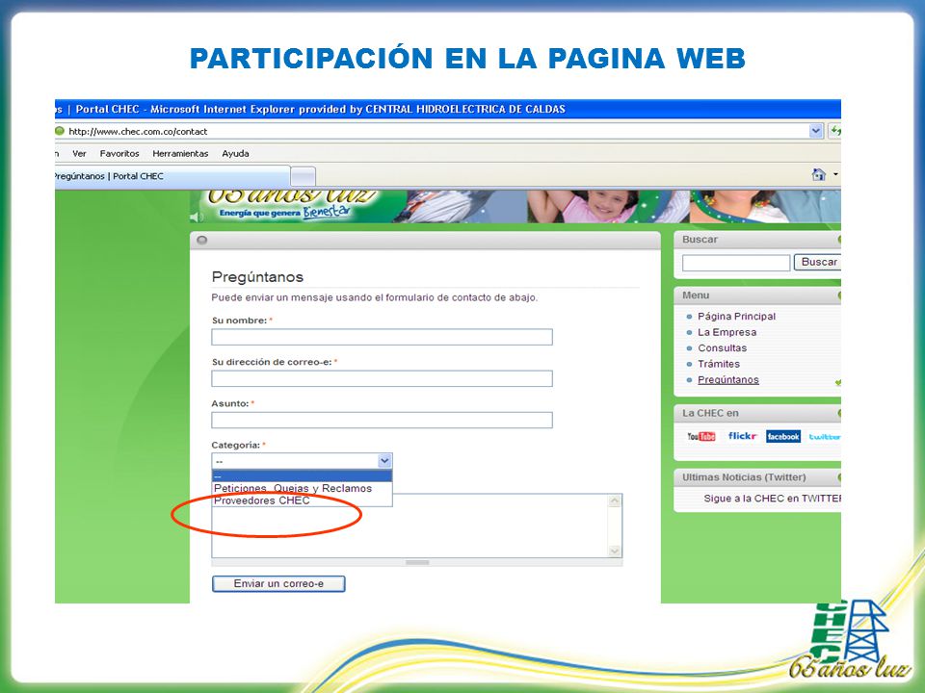Click the La CHEC en panel header
The width and height of the screenshot is (925, 693).
710,413
